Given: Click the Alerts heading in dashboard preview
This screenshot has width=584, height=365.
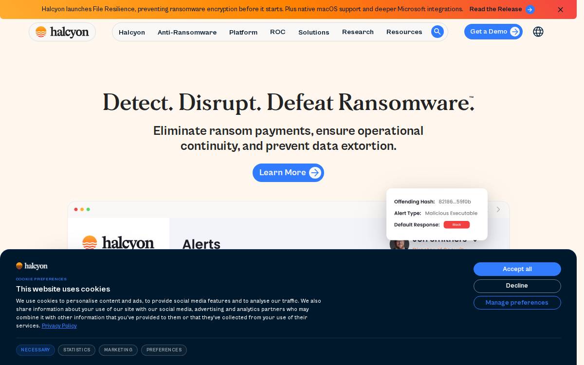Looking at the screenshot, I should coord(201,244).
